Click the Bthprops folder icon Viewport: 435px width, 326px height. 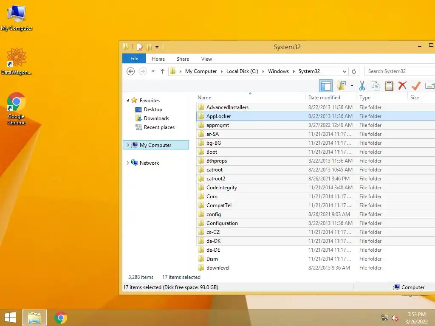pyautogui.click(x=201, y=160)
